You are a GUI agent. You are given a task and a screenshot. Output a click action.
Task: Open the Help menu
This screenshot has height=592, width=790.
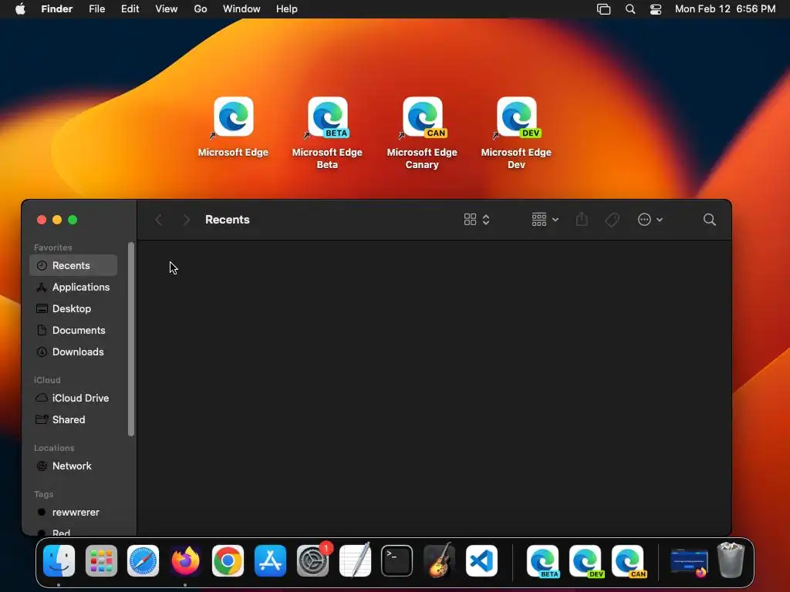(287, 9)
